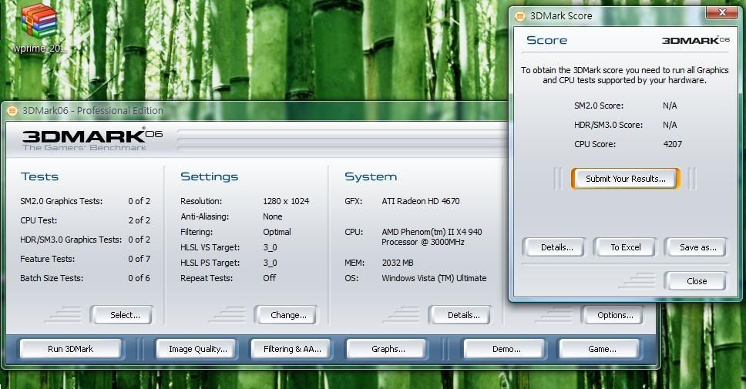The height and width of the screenshot is (389, 746).
Task: Click Submit Your Results... button
Action: click(x=626, y=179)
